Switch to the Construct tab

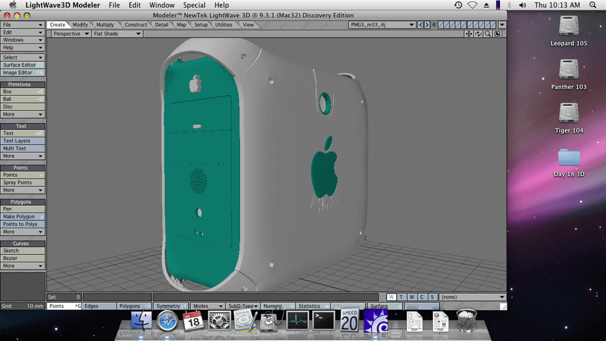tap(136, 25)
